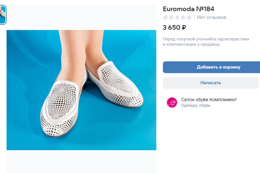Click the empty gallery area above the photo
The width and height of the screenshot is (260, 173).
point(81,16)
